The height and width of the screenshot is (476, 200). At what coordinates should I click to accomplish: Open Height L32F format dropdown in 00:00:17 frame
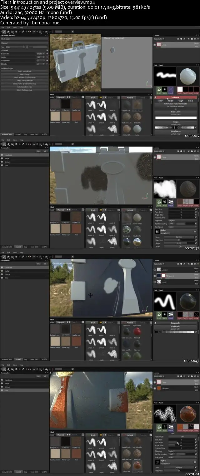point(41,57)
